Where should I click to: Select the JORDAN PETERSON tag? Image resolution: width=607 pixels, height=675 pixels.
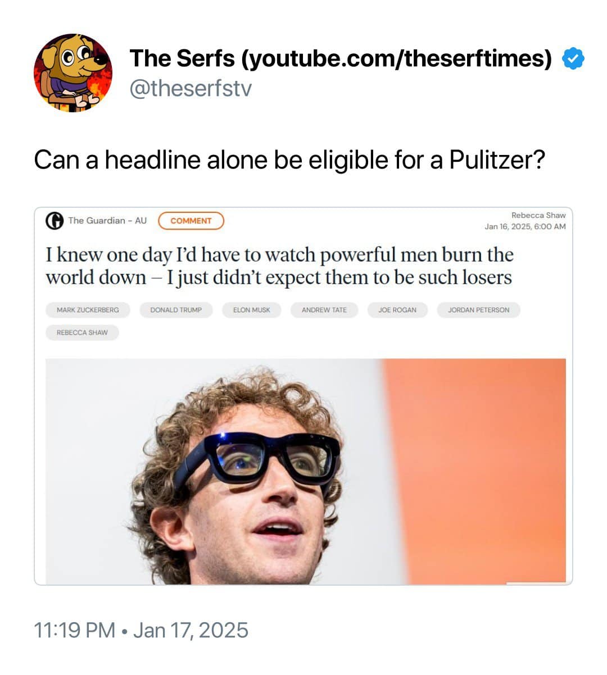pos(479,310)
